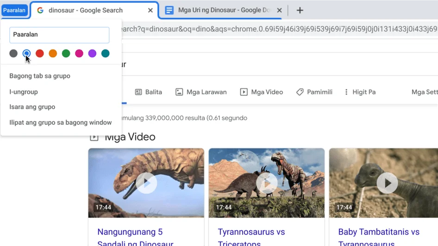Viewport: 438px width, 246px height.
Task: Click the new tab plus icon
Action: tap(300, 10)
